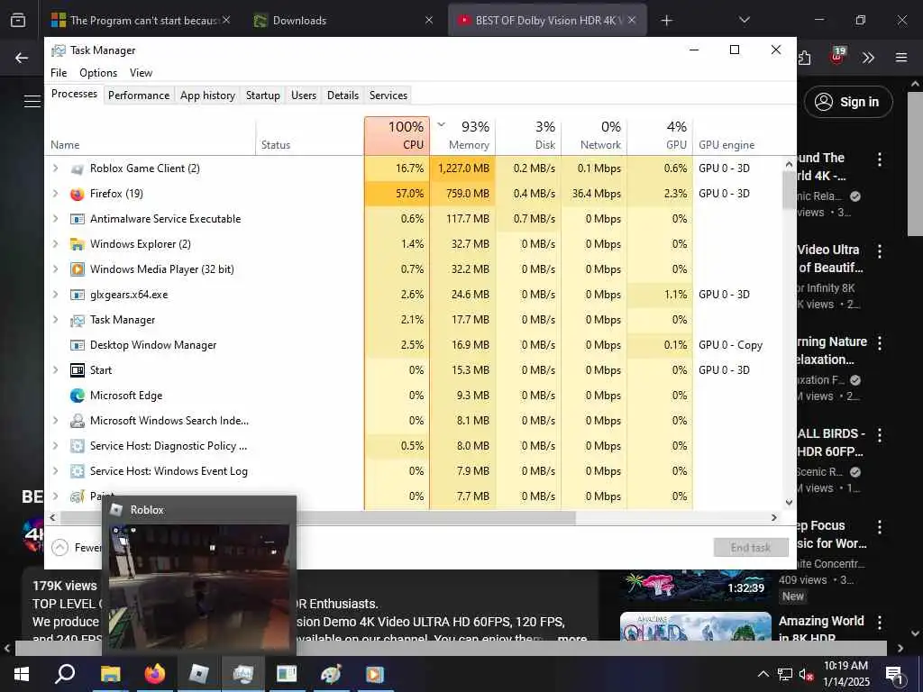
Task: Expand Service Host: Diagnostic Policy row
Action: (x=55, y=446)
